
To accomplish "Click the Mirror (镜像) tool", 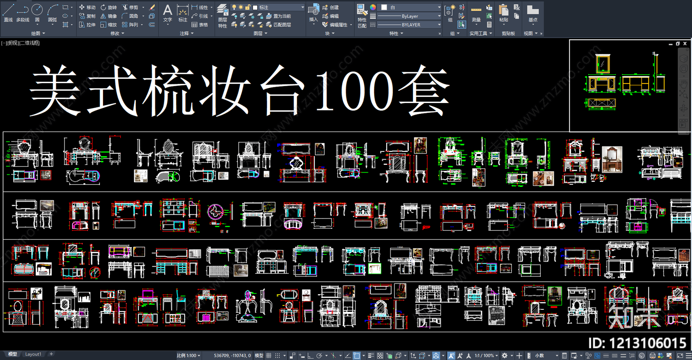I will (109, 16).
